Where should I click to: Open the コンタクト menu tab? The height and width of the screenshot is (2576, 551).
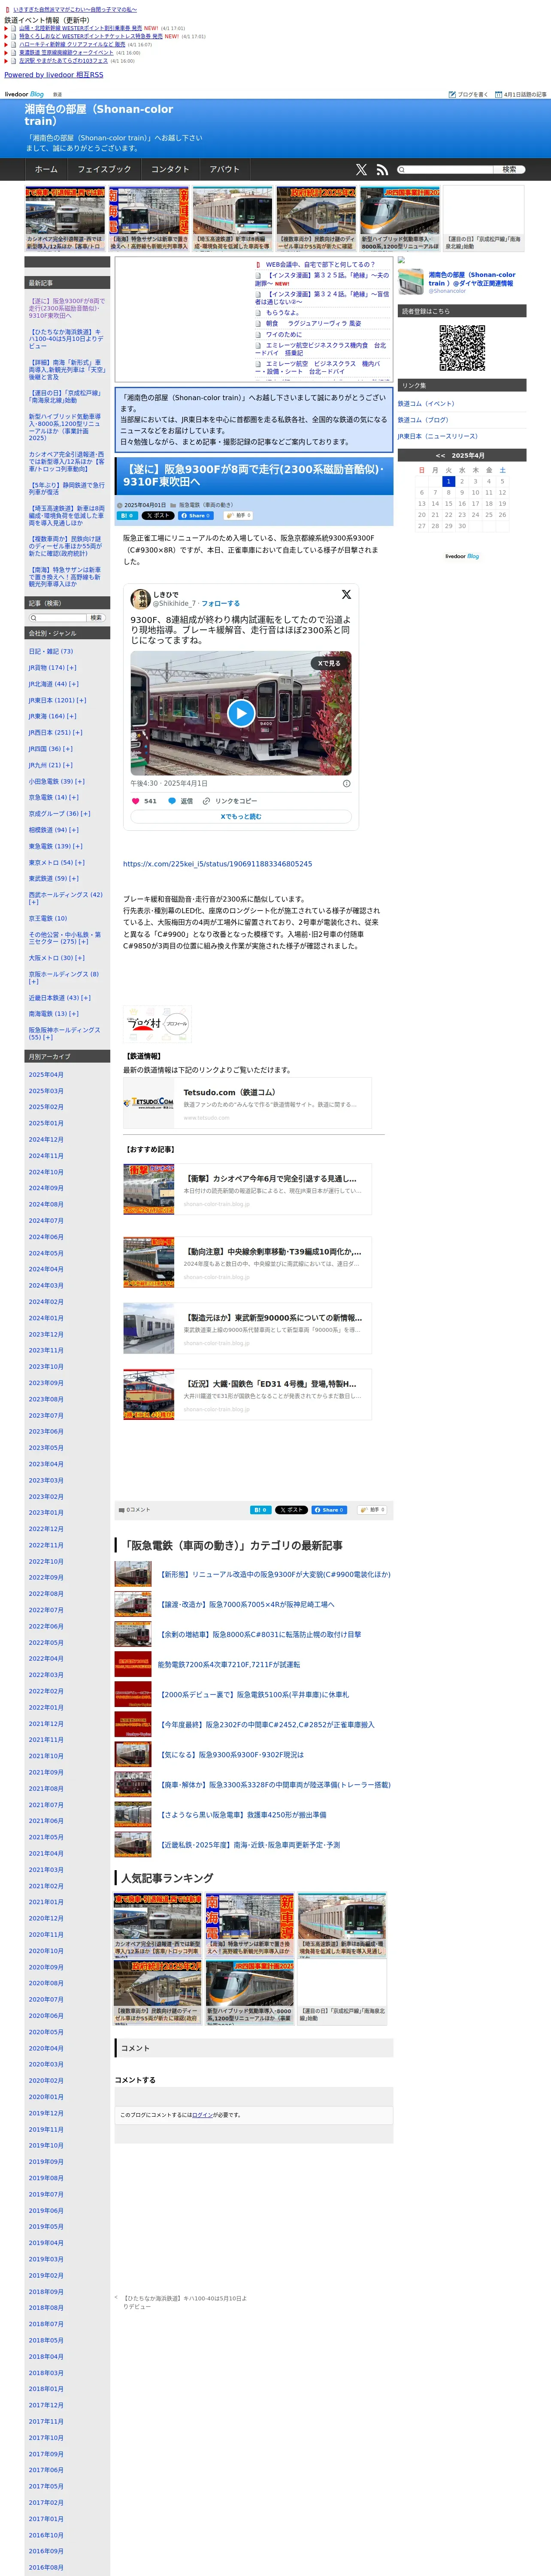tap(170, 170)
